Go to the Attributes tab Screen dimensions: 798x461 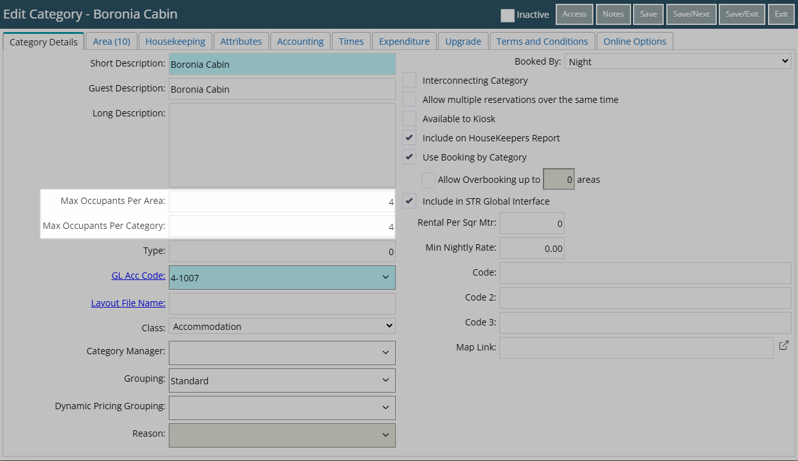coord(241,41)
